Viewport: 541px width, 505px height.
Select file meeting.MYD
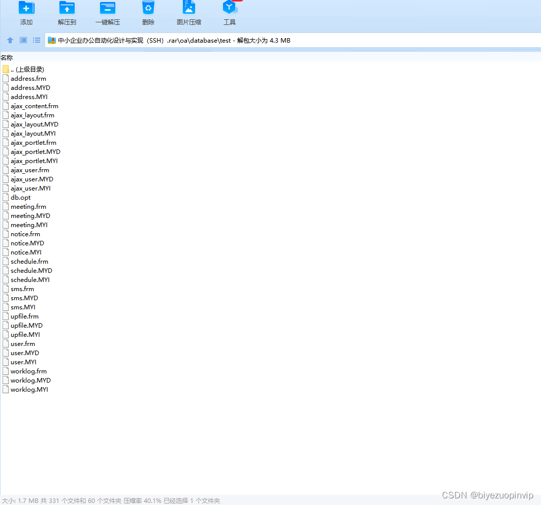[x=30, y=216]
